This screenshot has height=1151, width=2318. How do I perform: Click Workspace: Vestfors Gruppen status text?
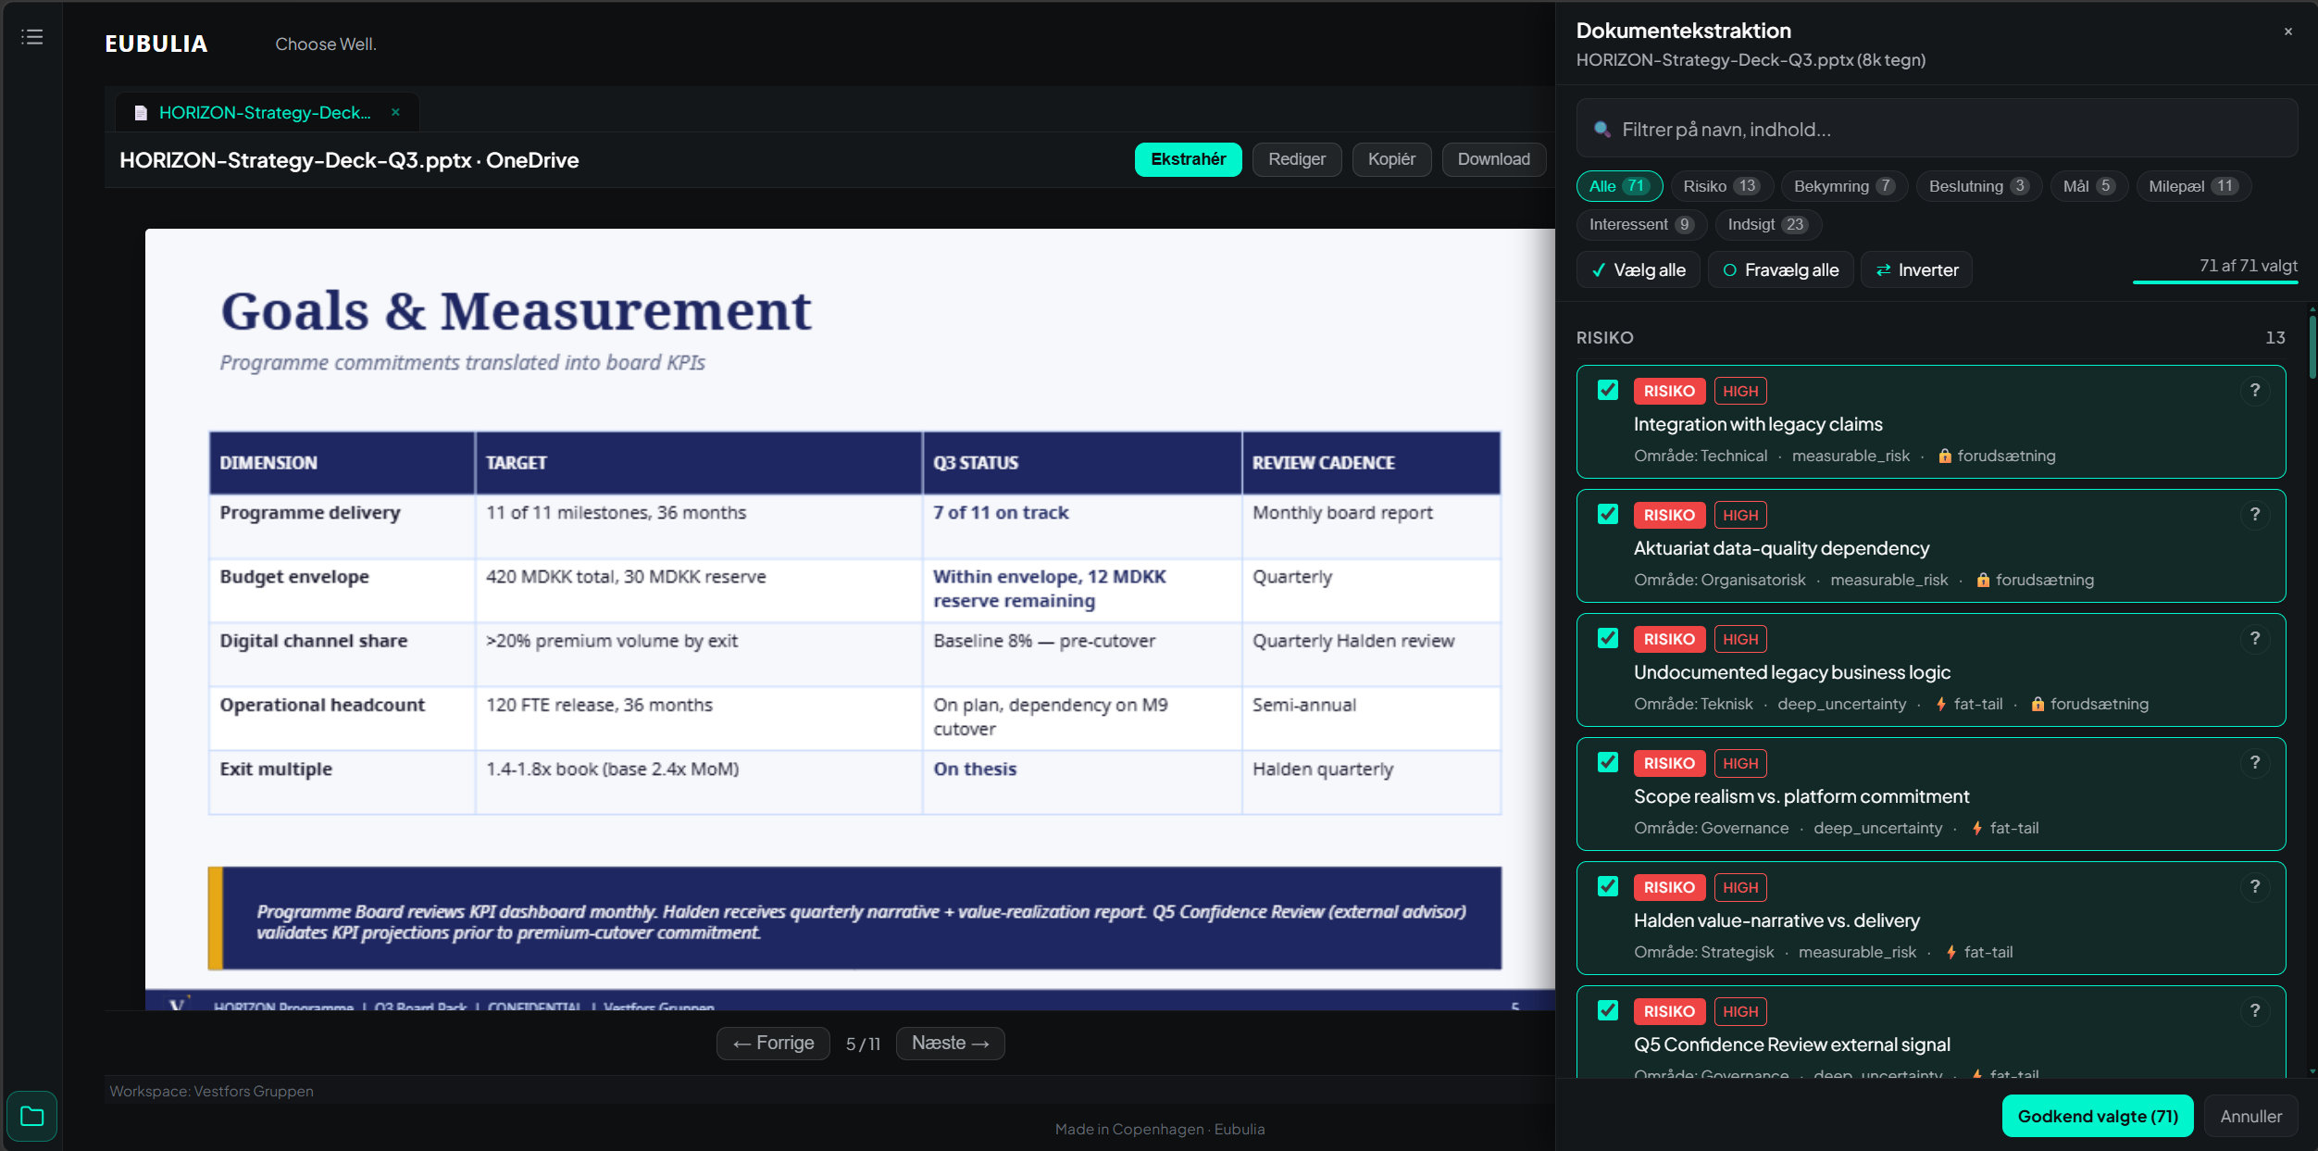click(x=212, y=1092)
